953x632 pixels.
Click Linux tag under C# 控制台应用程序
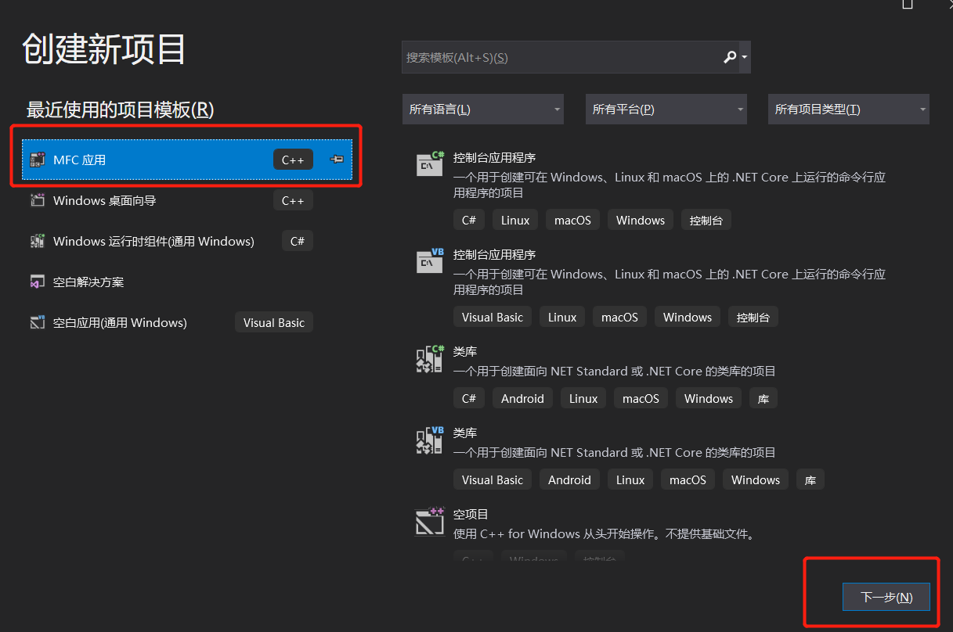515,220
